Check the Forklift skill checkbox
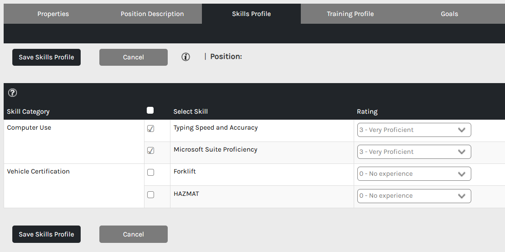Viewport: 505px width, 252px height. click(150, 172)
